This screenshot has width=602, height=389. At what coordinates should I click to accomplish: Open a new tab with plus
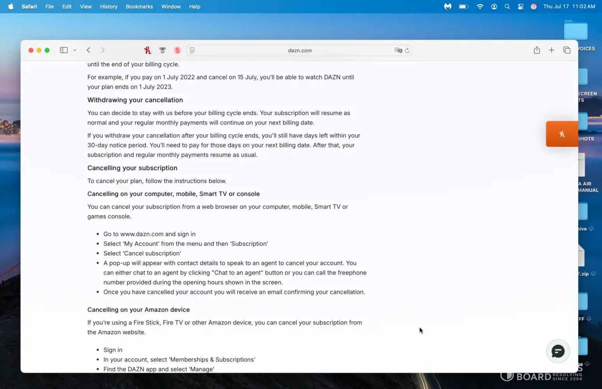(551, 50)
